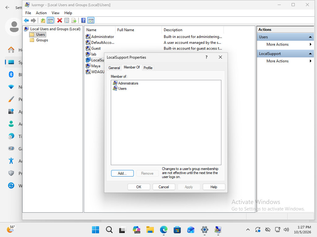The image size is (317, 237).
Task: Click 'Built-in account for guest access' description
Action: click(x=193, y=48)
